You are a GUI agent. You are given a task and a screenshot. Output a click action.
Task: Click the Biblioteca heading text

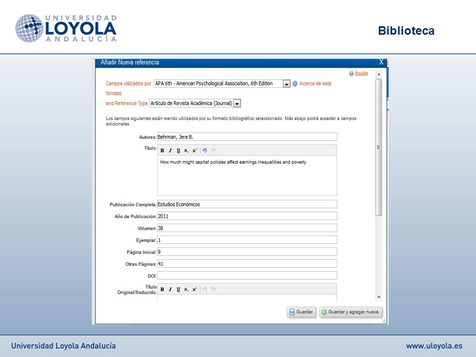pos(406,31)
